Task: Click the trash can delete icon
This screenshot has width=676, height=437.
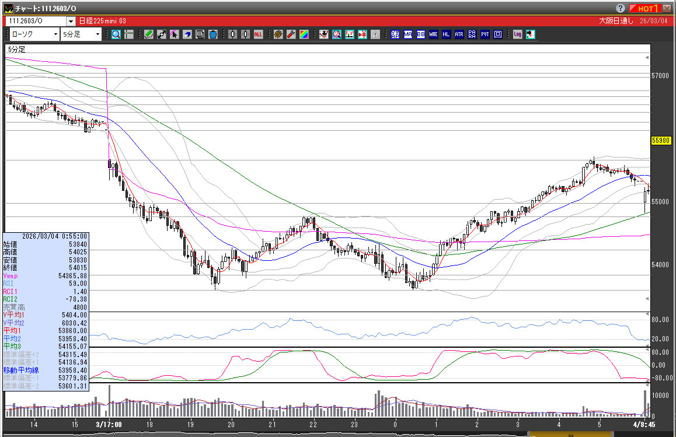Action: 213,34
